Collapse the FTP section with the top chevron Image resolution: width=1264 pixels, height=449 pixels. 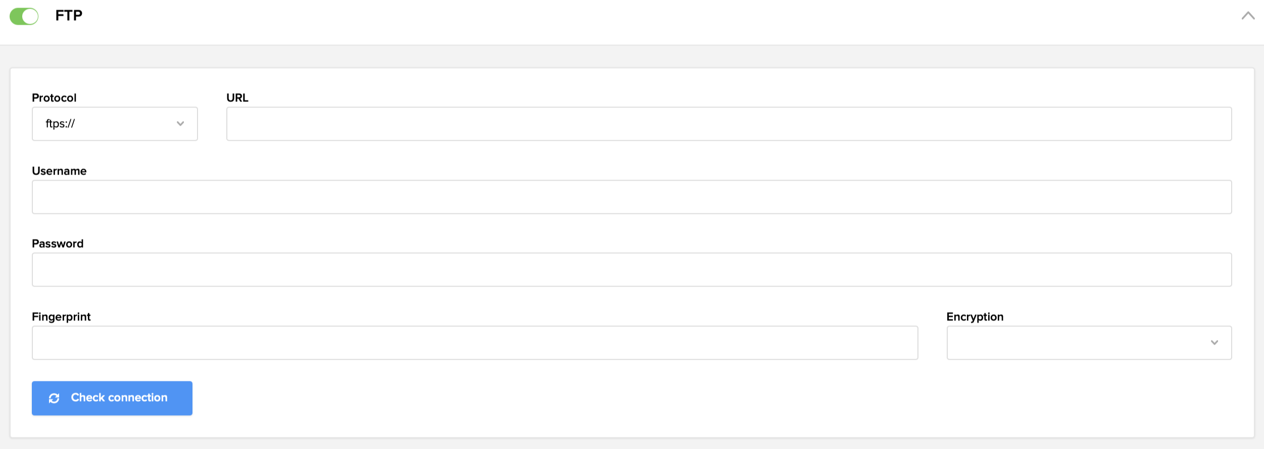coord(1248,16)
